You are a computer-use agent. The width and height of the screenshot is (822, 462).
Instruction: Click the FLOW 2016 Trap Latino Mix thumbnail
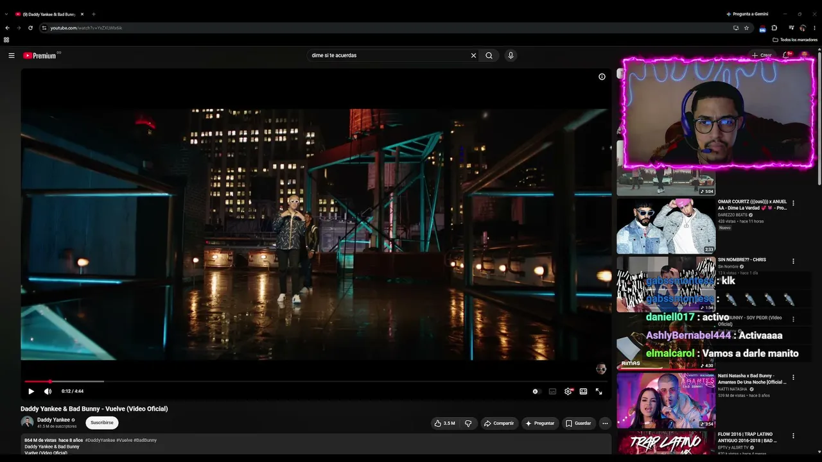point(666,443)
